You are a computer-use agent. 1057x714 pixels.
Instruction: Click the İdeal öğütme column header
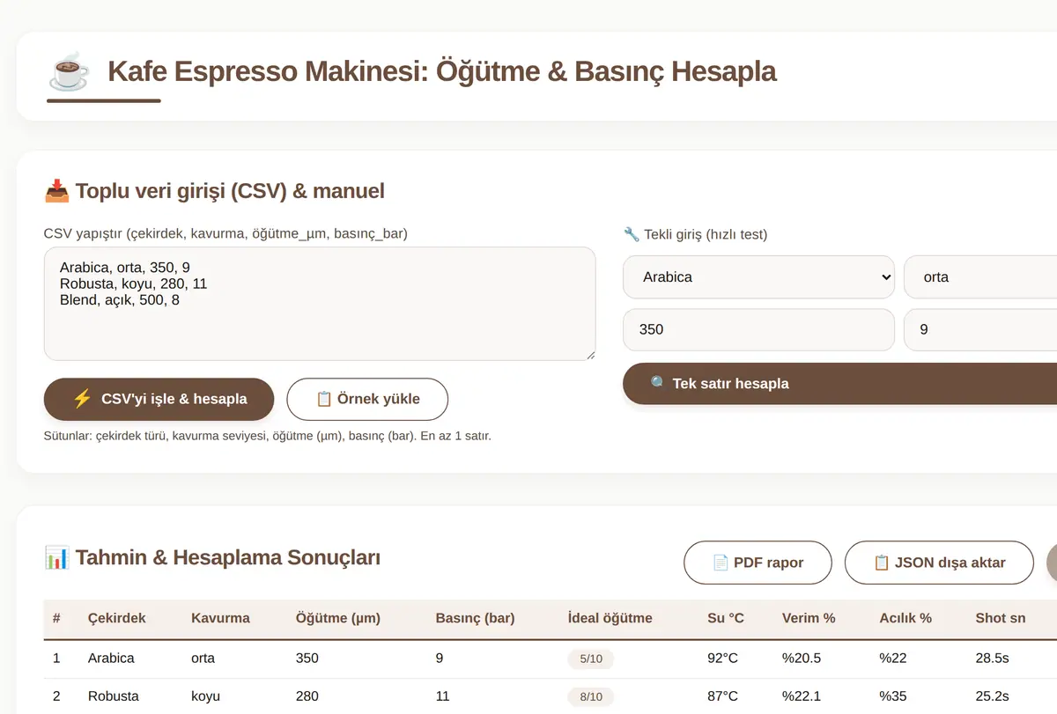tap(610, 618)
